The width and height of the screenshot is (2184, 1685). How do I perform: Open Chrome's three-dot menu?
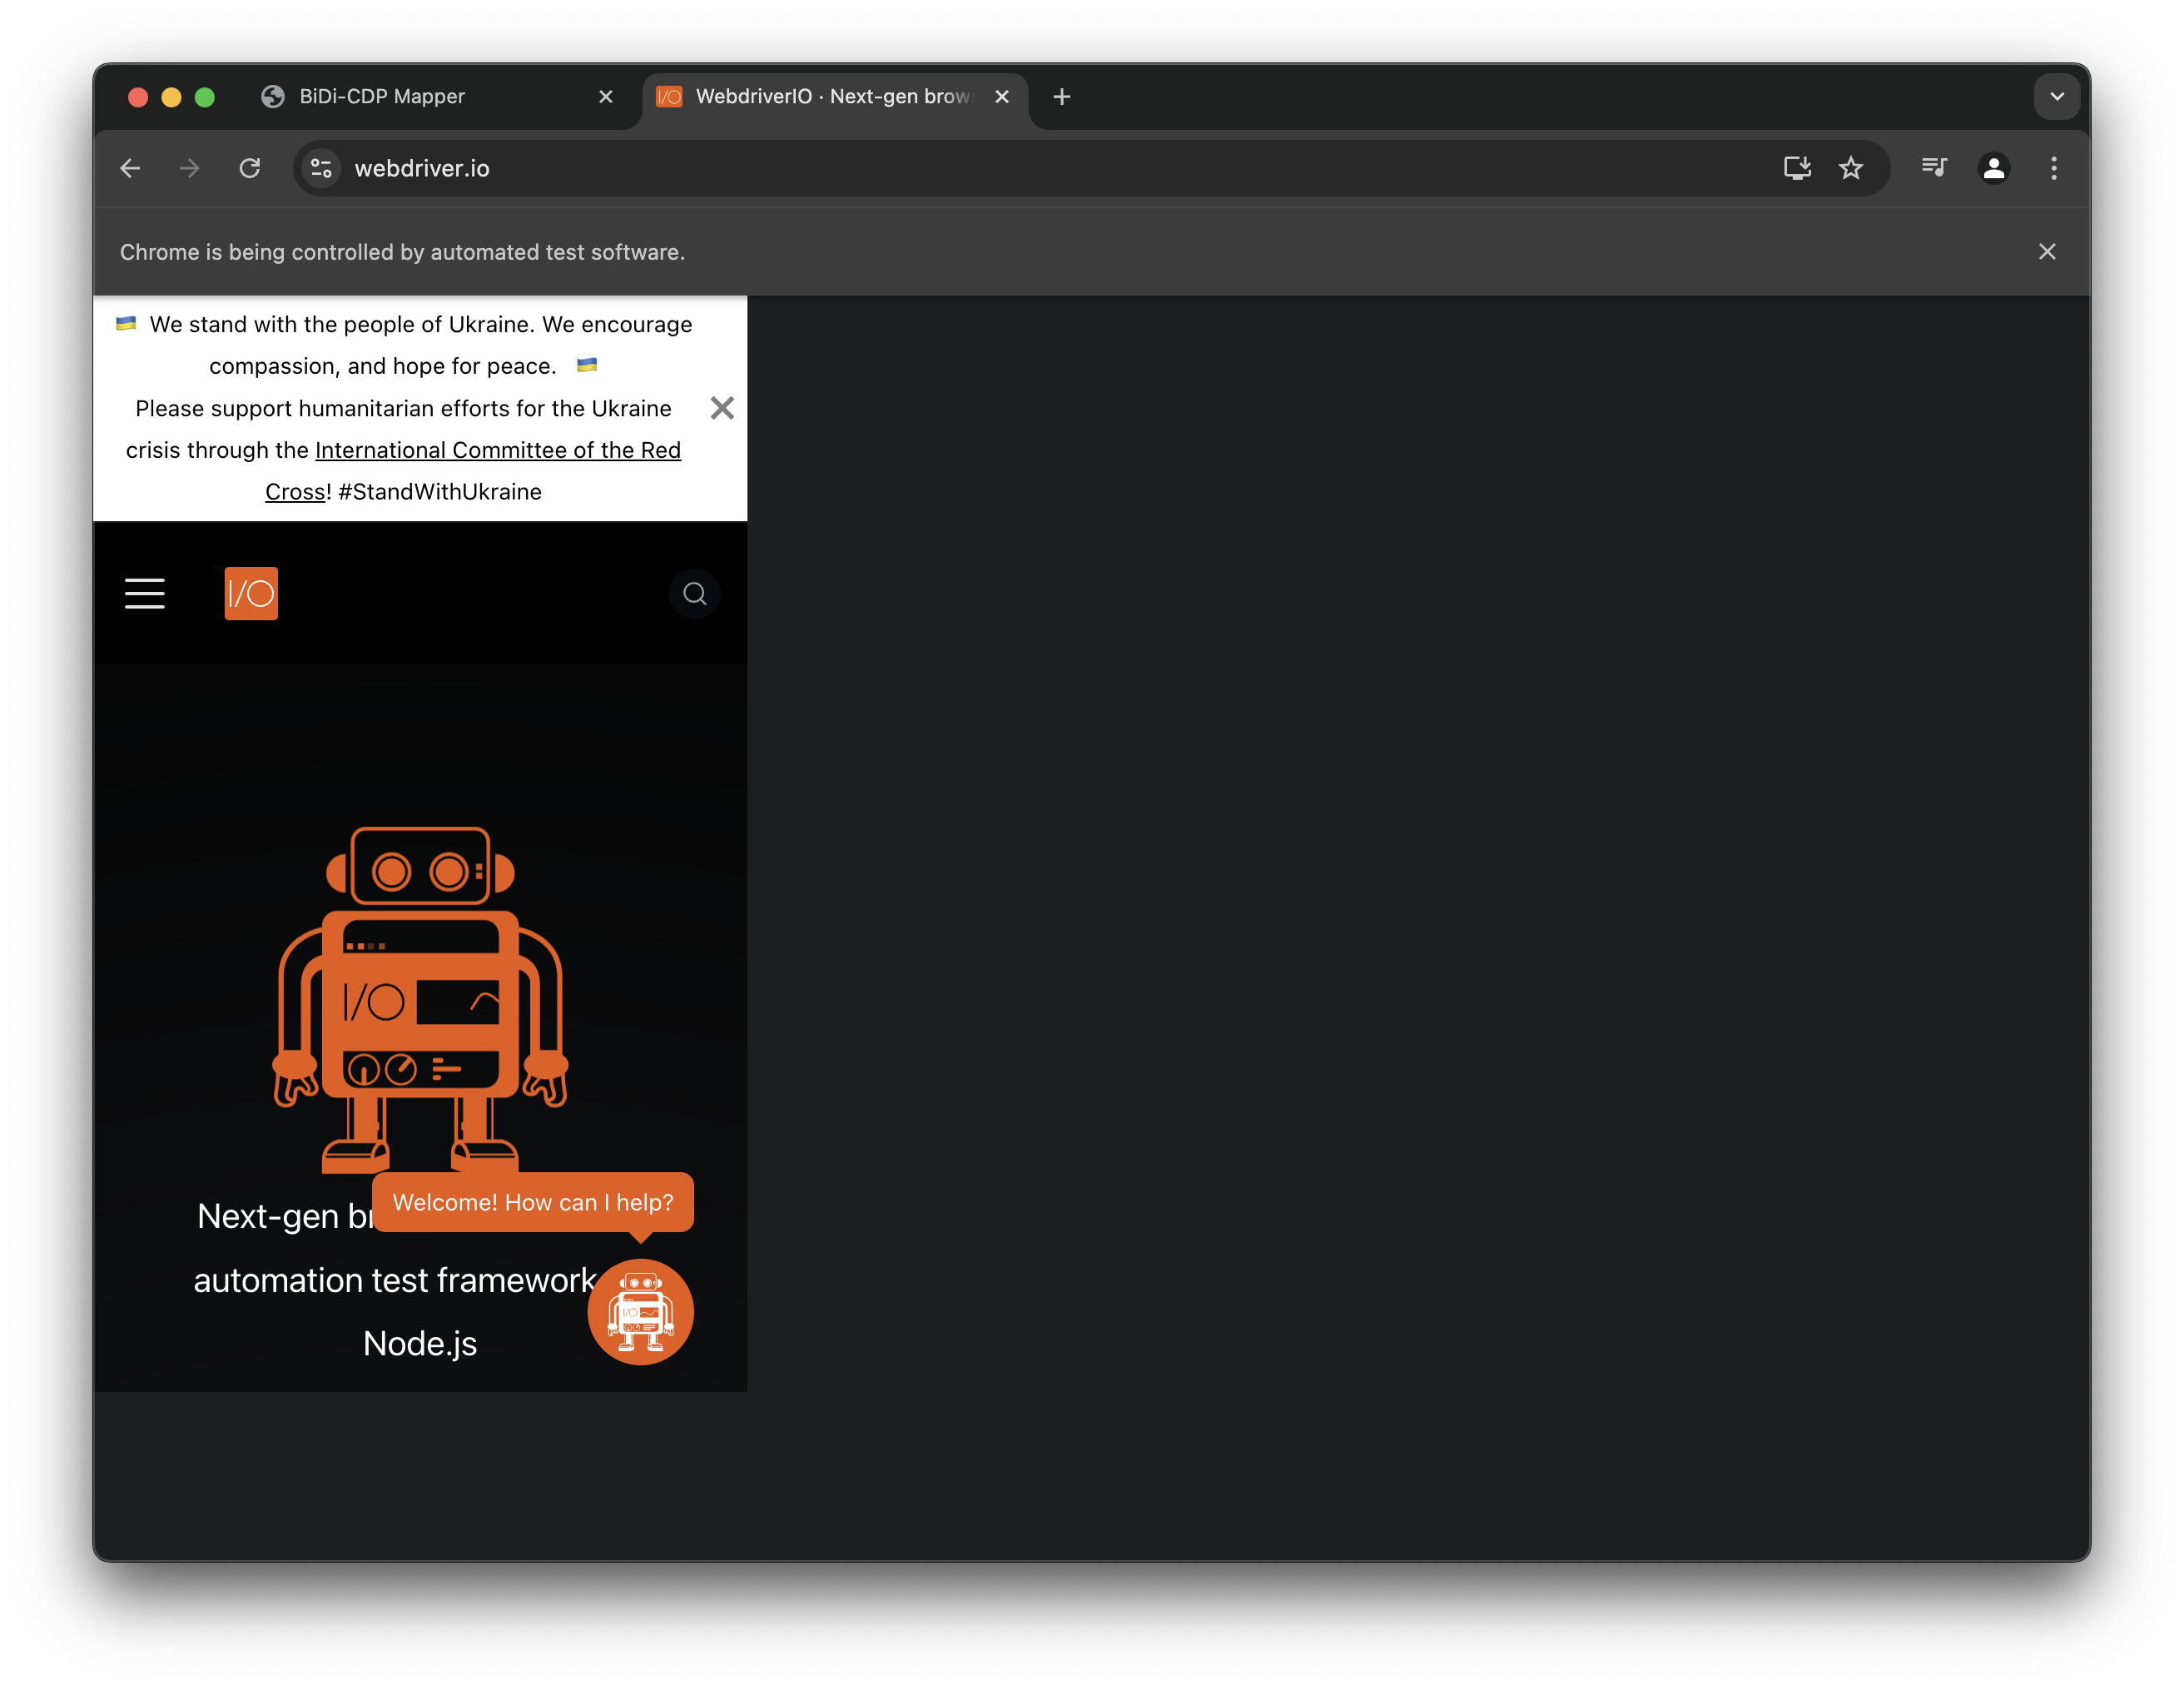click(x=2054, y=168)
